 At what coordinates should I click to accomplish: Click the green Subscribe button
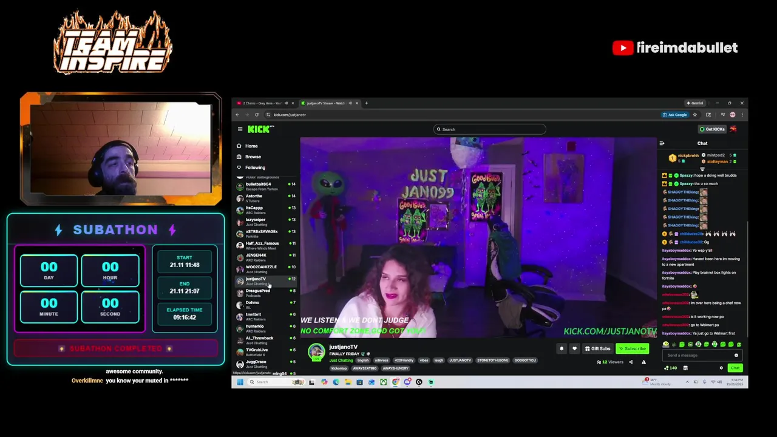(632, 348)
